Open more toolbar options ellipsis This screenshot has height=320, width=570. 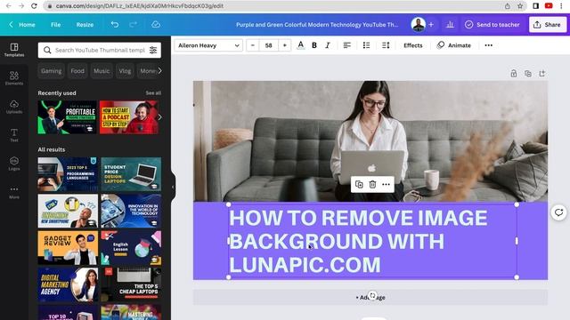pyautogui.click(x=489, y=45)
